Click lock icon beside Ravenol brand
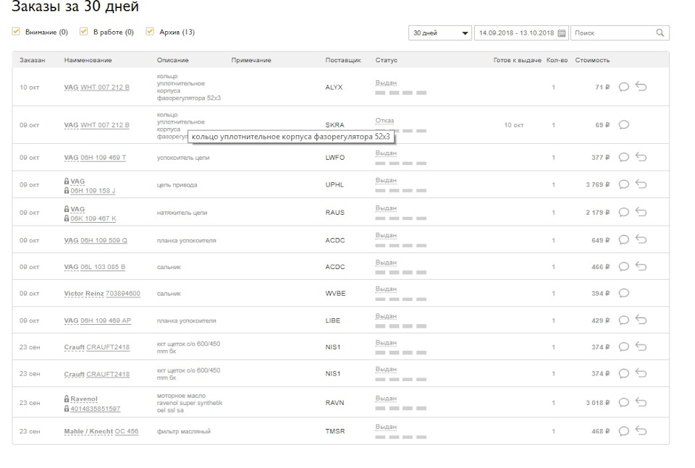 click(x=67, y=399)
